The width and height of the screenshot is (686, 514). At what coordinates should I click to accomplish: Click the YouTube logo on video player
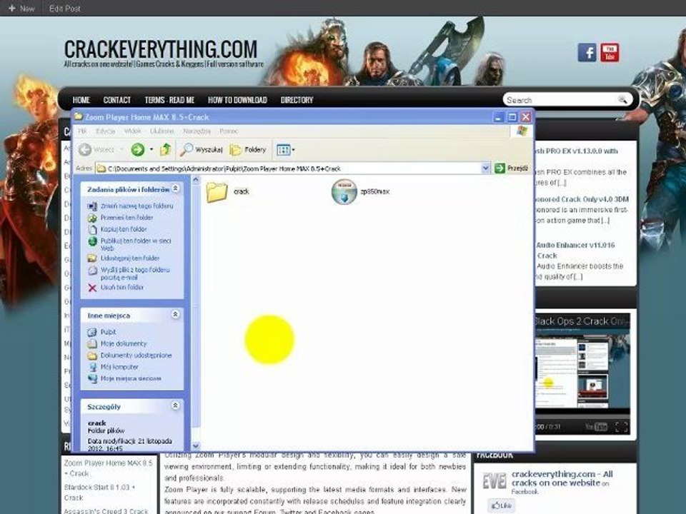click(596, 427)
